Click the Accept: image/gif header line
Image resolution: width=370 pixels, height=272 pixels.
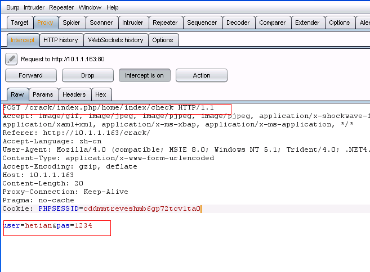186,116
